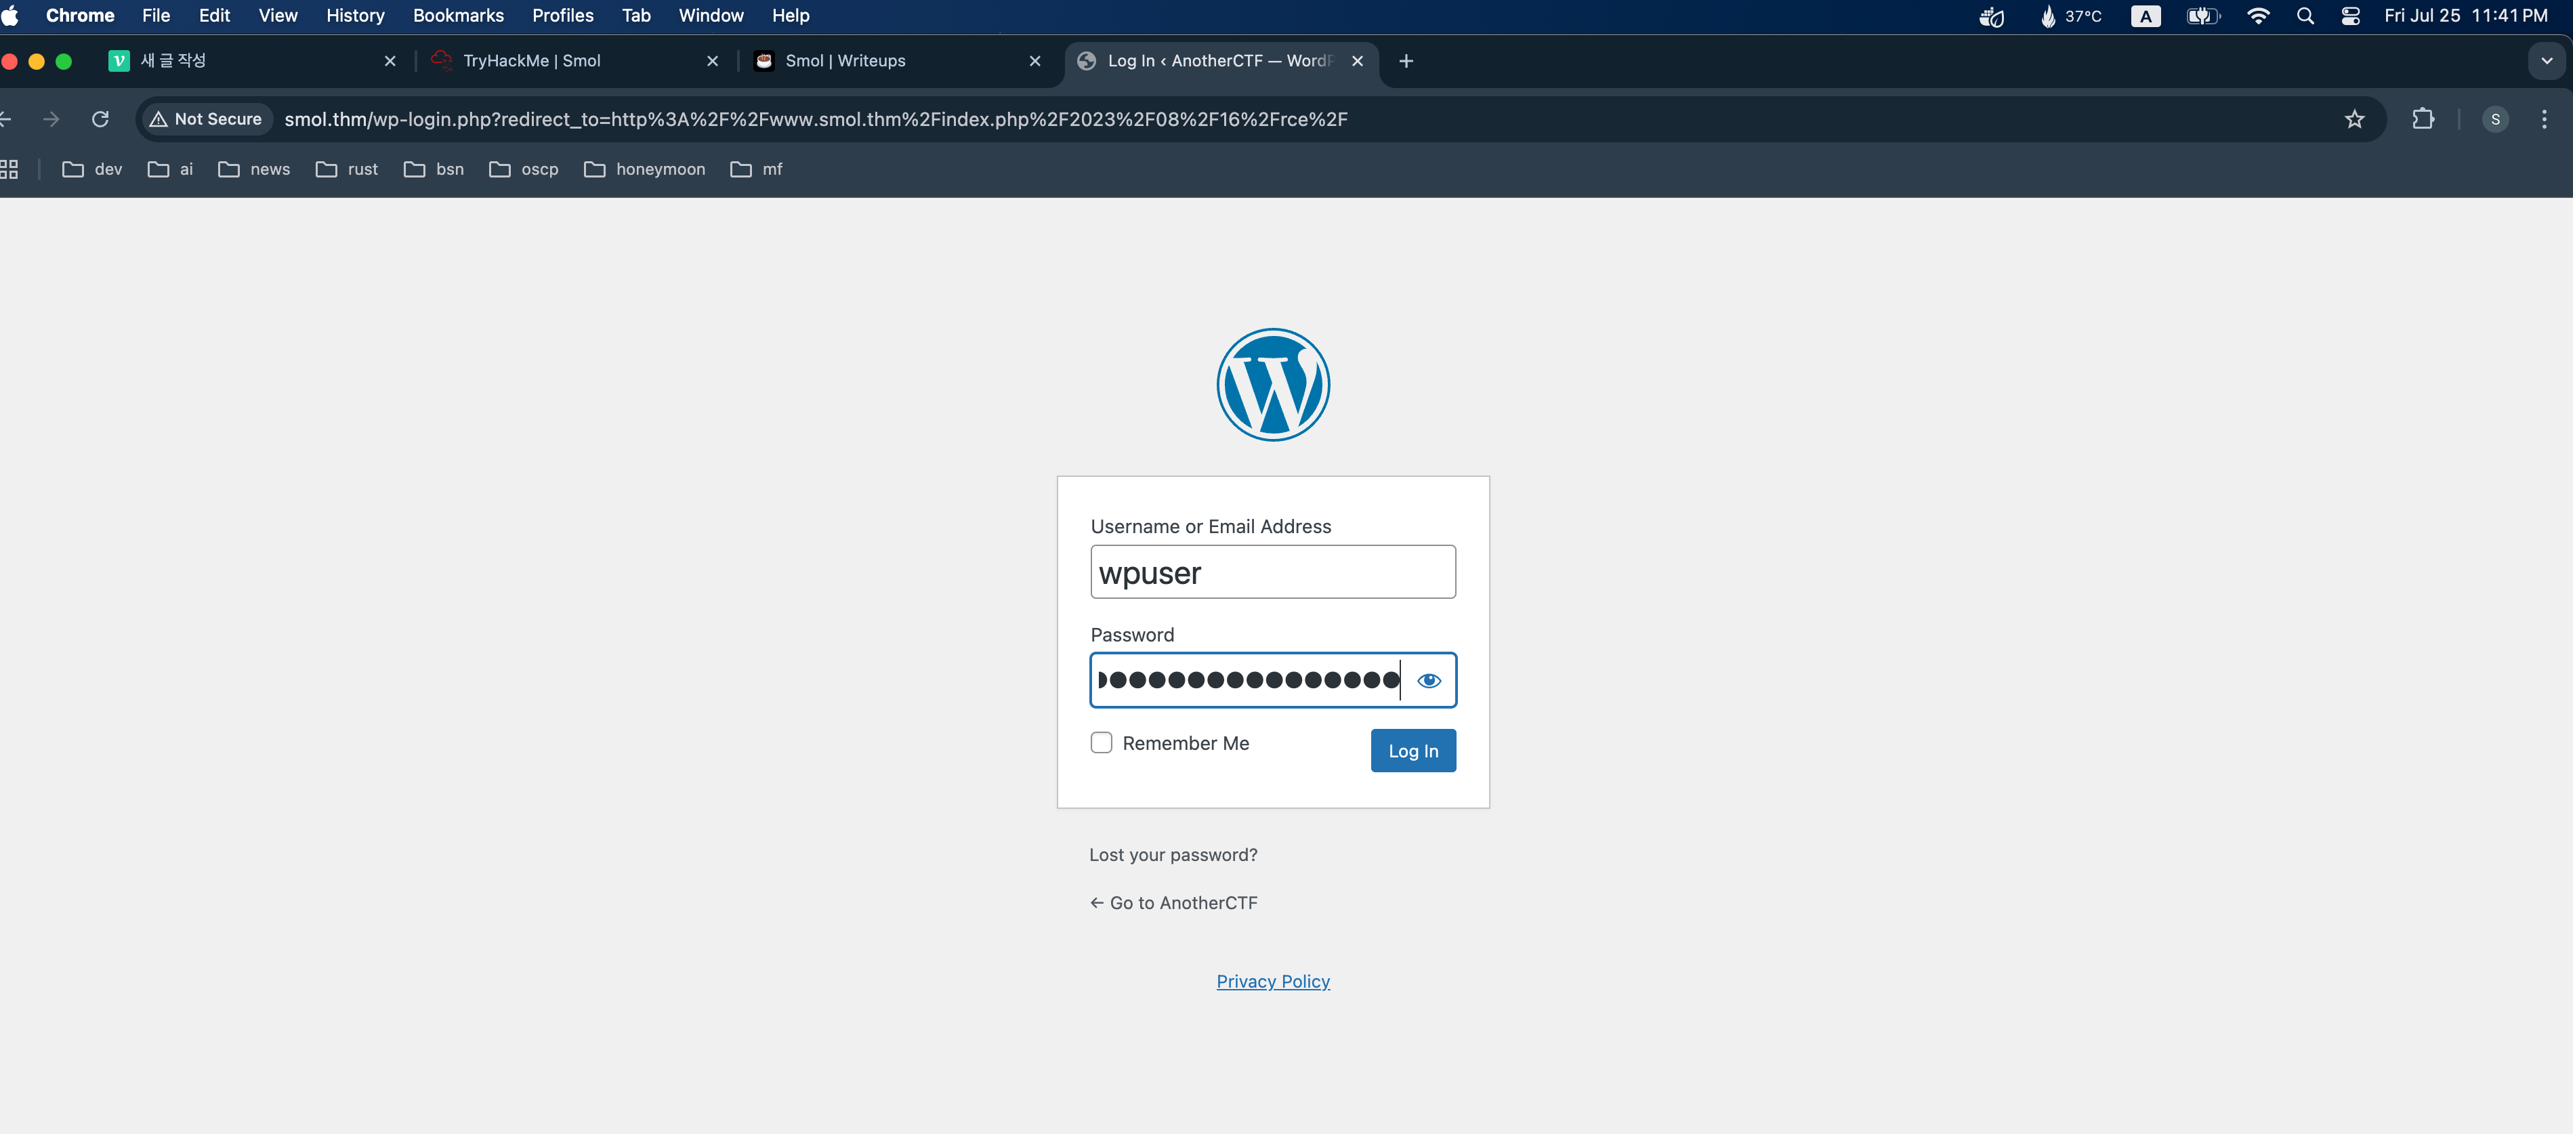The height and width of the screenshot is (1134, 2573).
Task: Click the WordPress logo
Action: click(1272, 385)
